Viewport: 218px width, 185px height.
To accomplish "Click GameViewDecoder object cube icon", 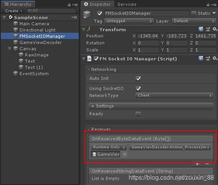I will 16,42.
